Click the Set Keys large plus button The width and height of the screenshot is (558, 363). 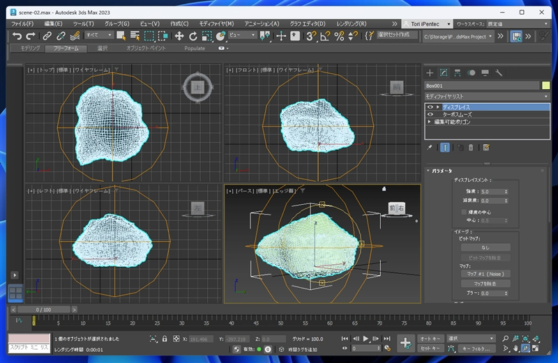click(405, 343)
